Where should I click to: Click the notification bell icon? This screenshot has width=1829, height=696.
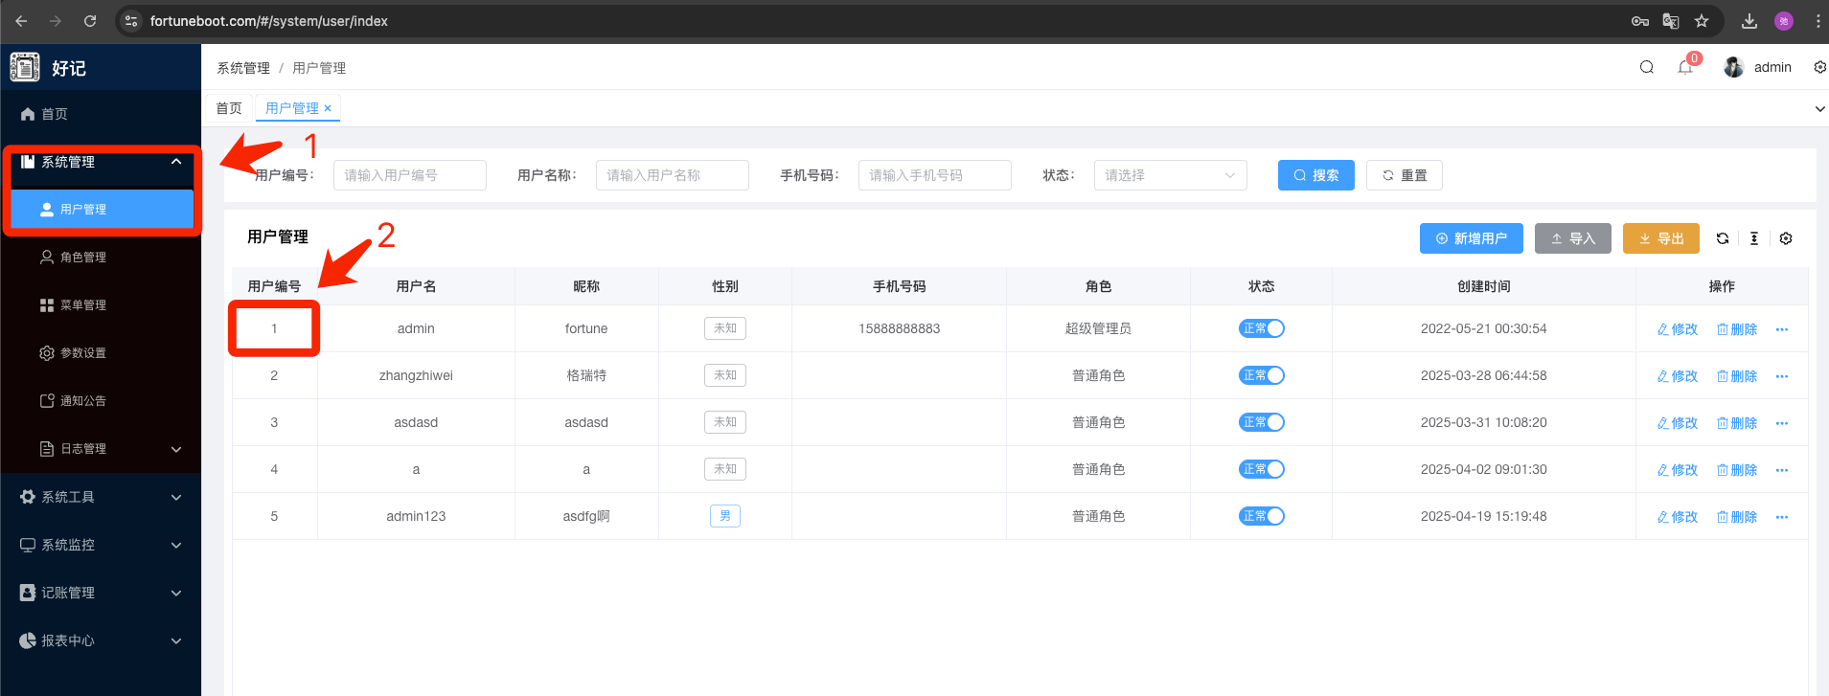coord(1684,67)
